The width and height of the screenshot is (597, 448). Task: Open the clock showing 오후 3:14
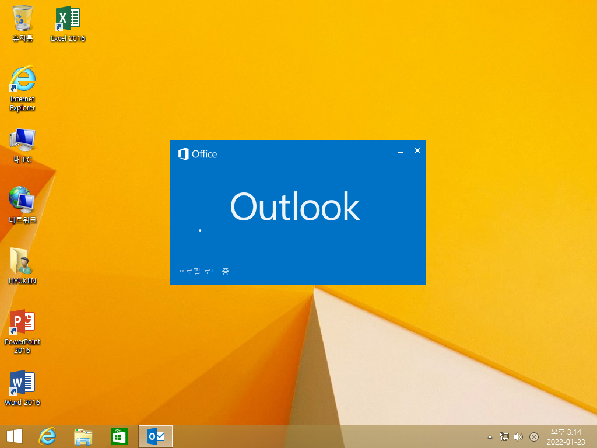(566, 437)
